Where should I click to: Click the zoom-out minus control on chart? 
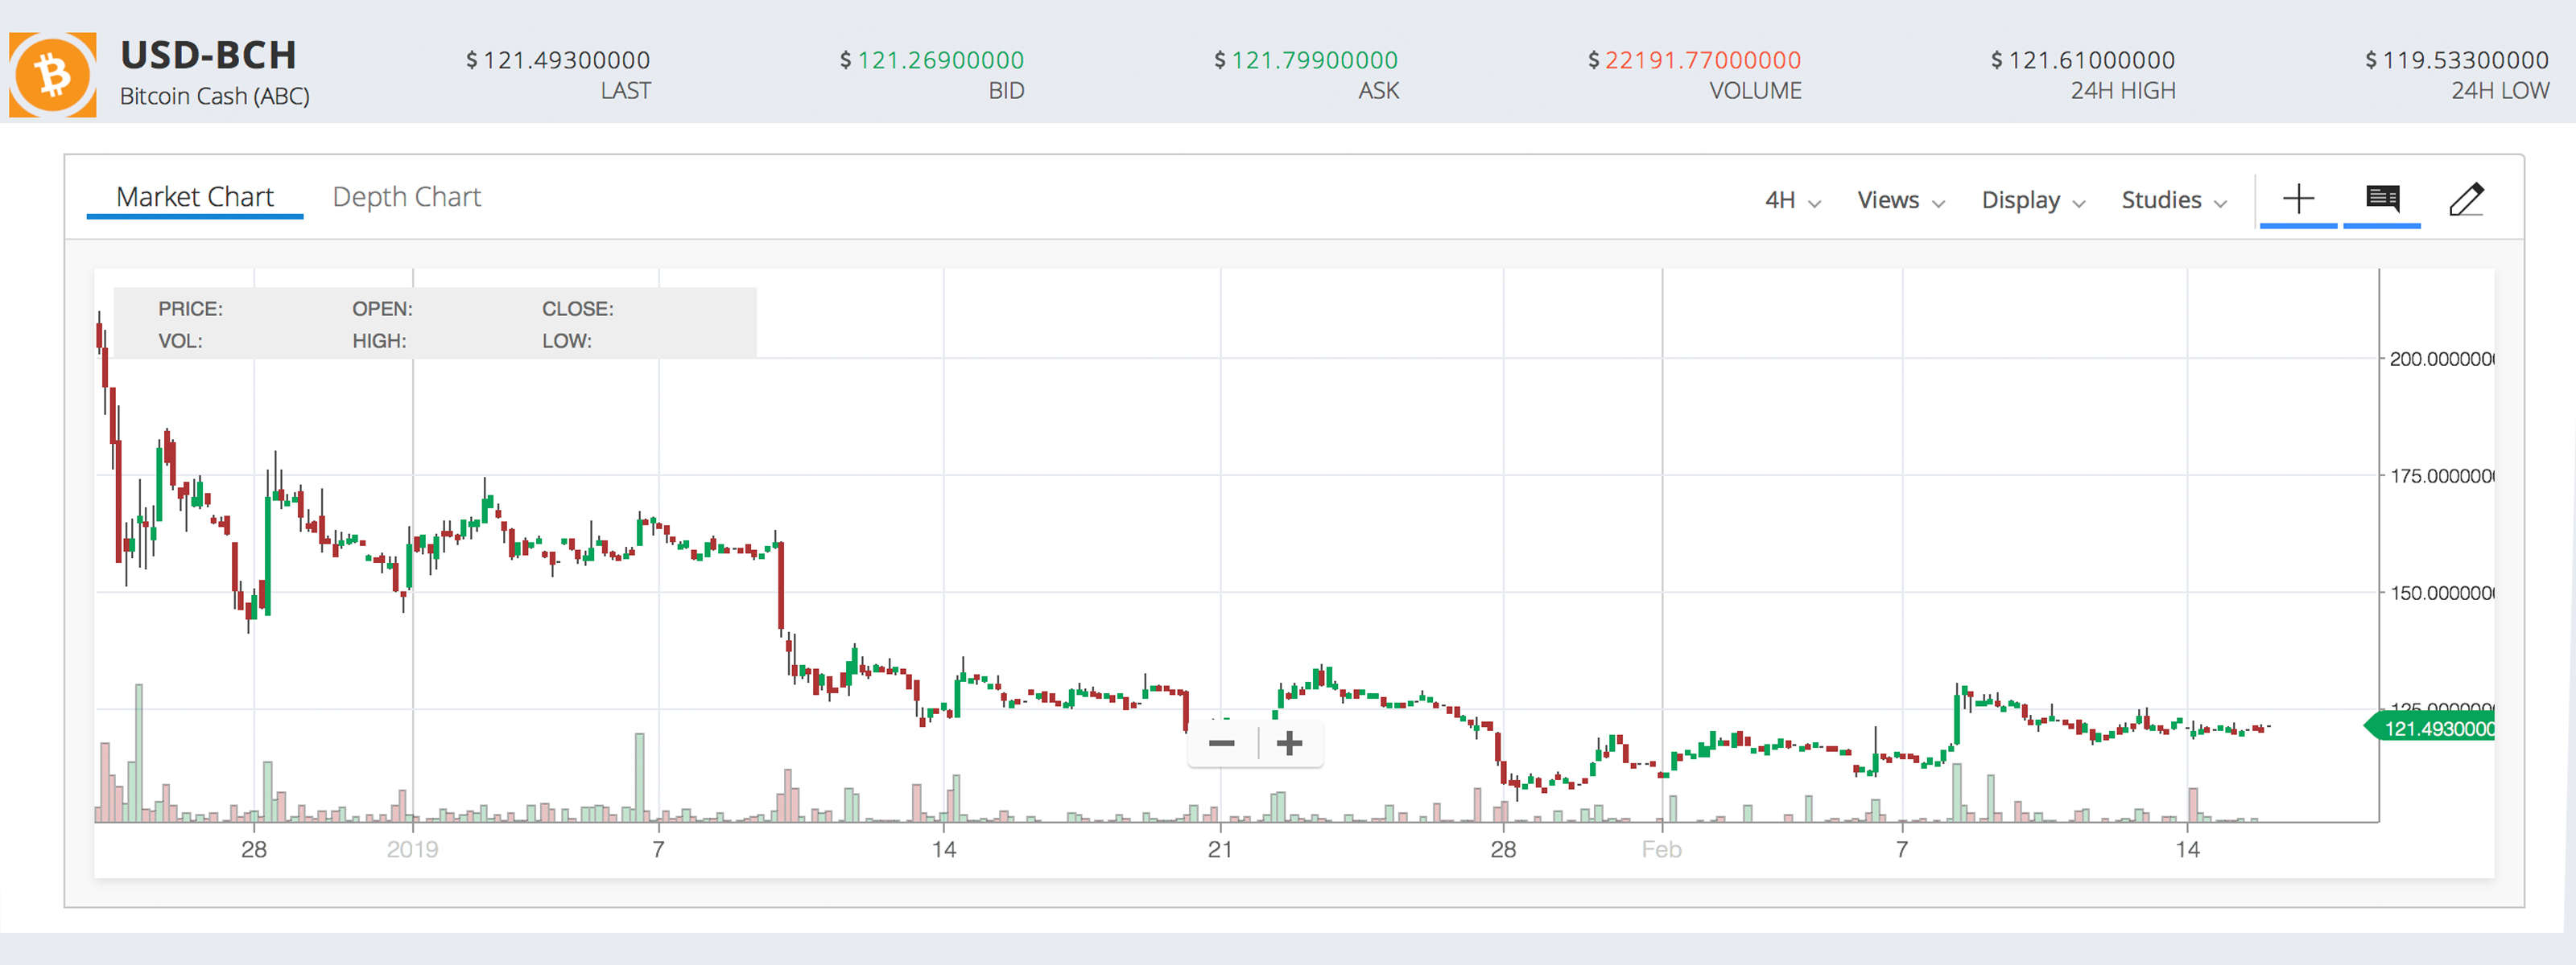tap(1222, 743)
